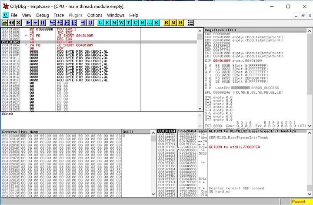Viewport: 313px width, 205px height.
Task: Minimize the CPU child window
Action: pos(296,15)
